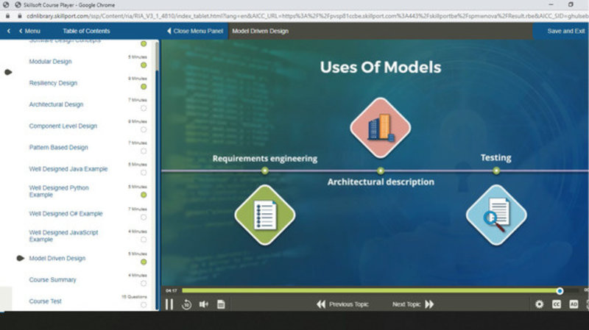Click the Next Topic double-arrow button
The width and height of the screenshot is (589, 330).
[413, 304]
